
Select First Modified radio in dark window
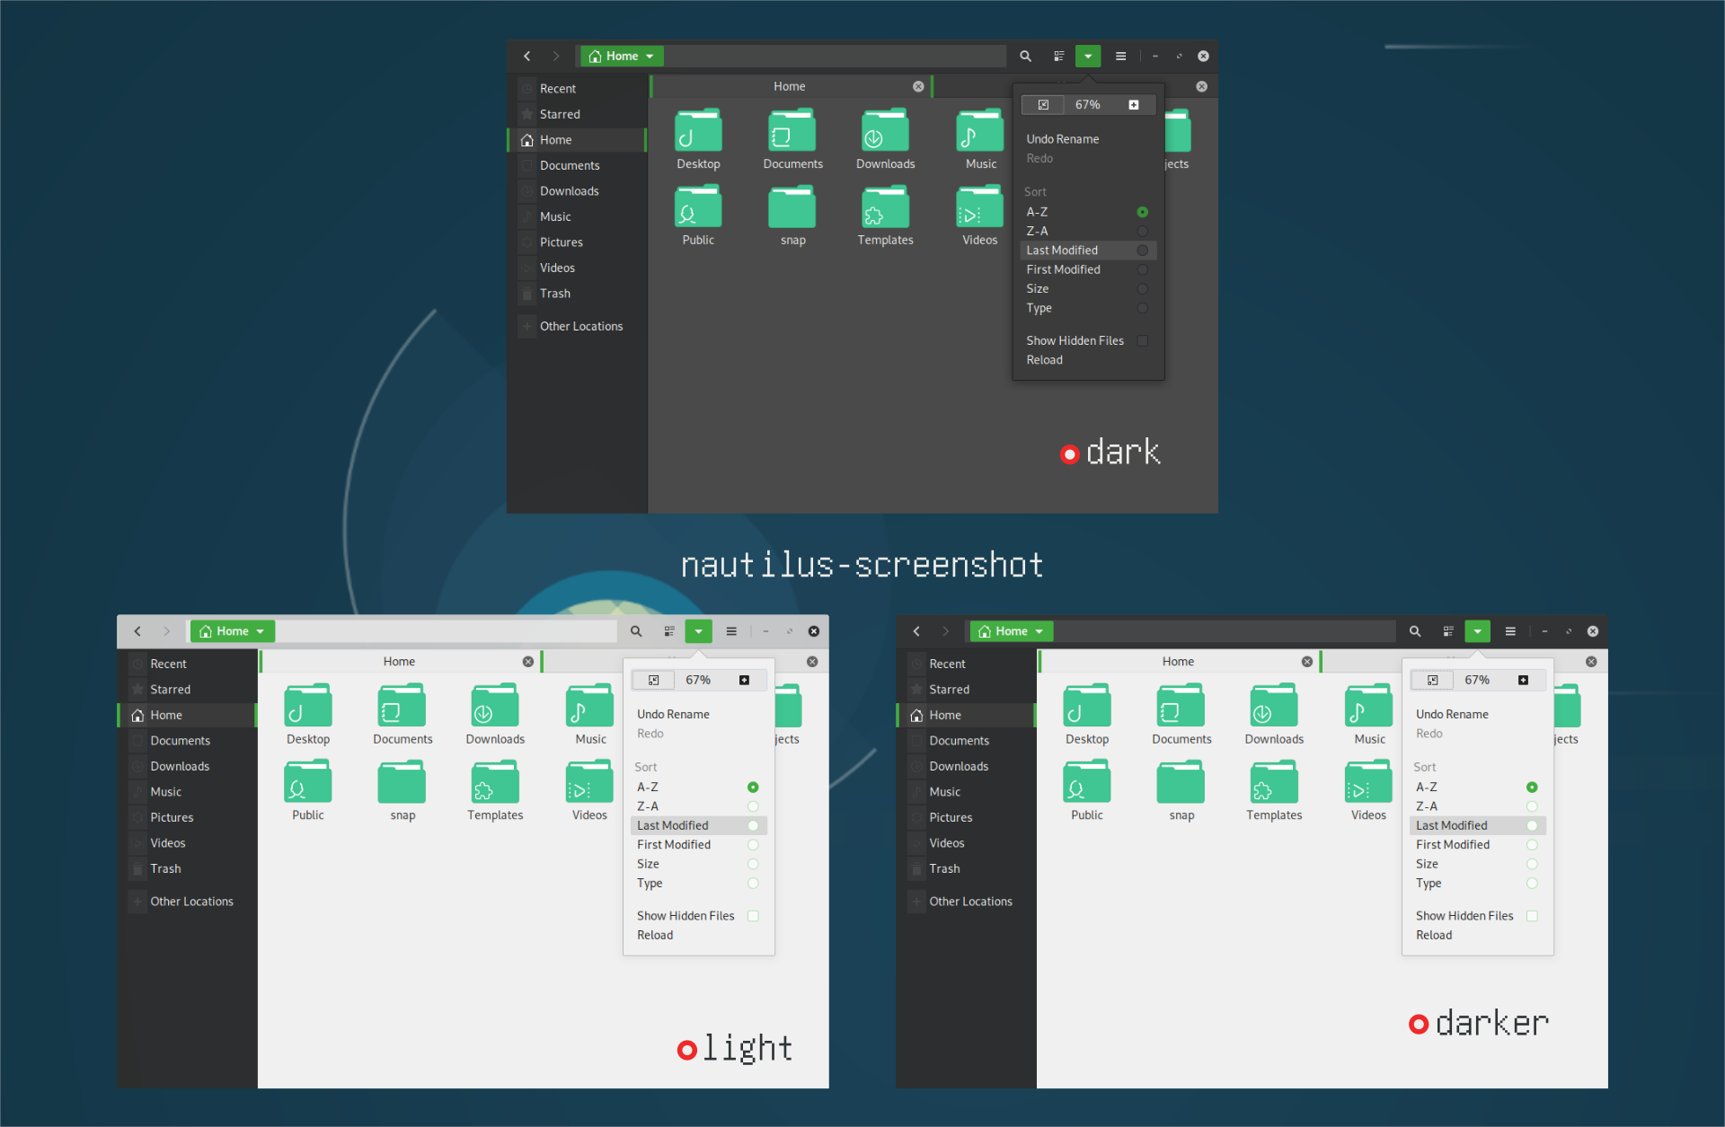pos(1142,269)
